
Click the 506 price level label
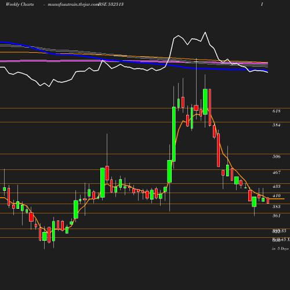tap(276, 157)
